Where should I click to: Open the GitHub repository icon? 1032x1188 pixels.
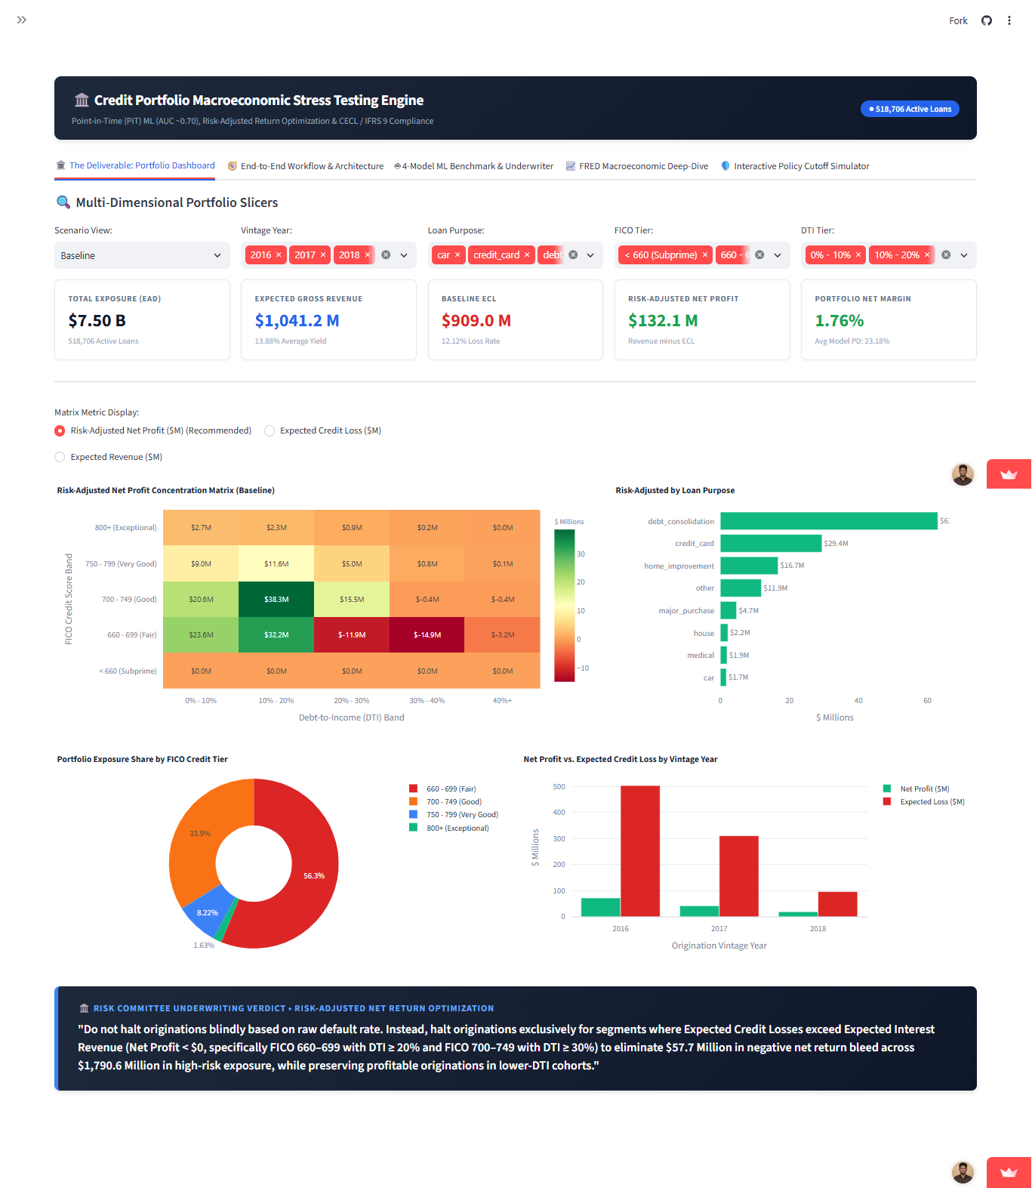986,20
